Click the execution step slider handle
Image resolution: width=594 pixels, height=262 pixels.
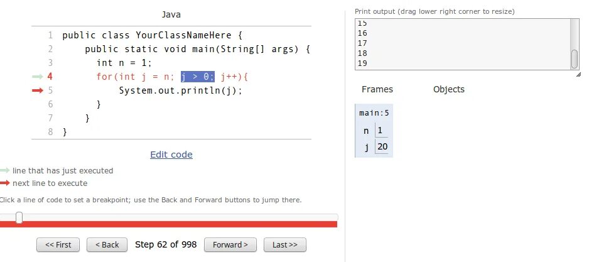click(19, 217)
